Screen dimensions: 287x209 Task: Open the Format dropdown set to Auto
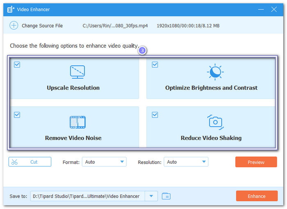click(104, 162)
